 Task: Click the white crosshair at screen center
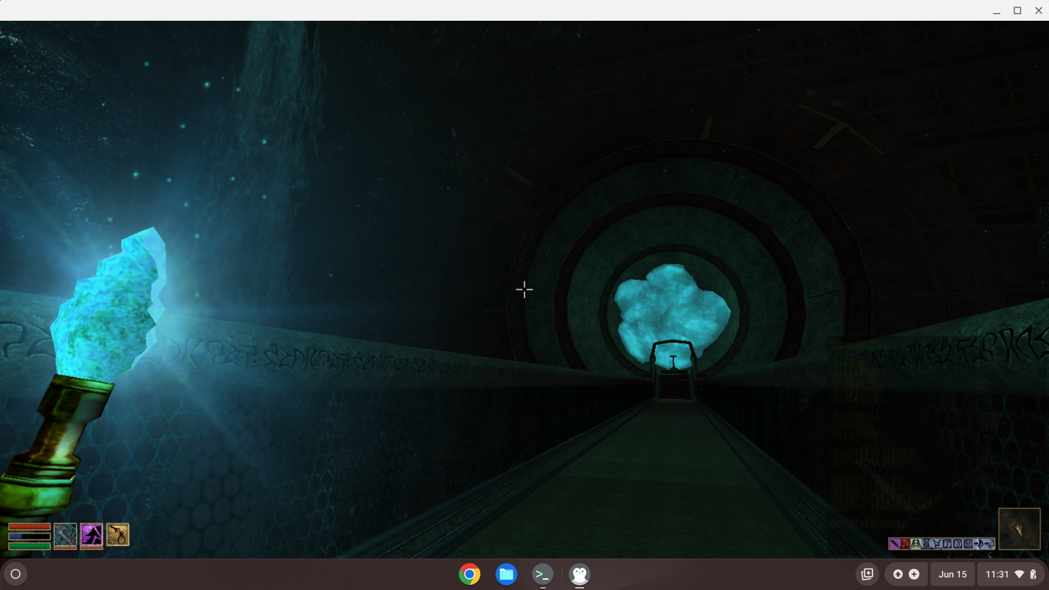click(524, 290)
